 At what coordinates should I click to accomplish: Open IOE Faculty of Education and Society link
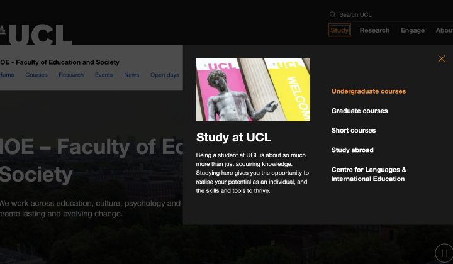(60, 62)
